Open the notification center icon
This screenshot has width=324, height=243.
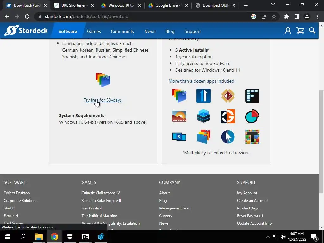pyautogui.click(x=314, y=237)
